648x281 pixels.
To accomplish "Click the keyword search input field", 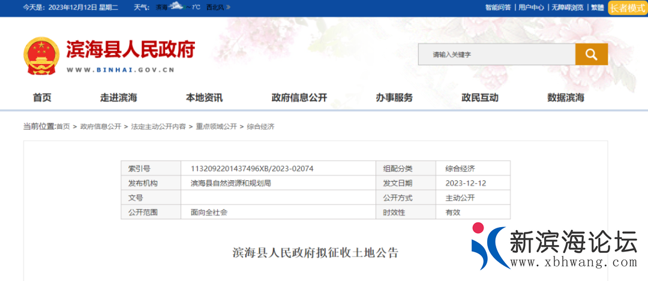I will 496,55.
